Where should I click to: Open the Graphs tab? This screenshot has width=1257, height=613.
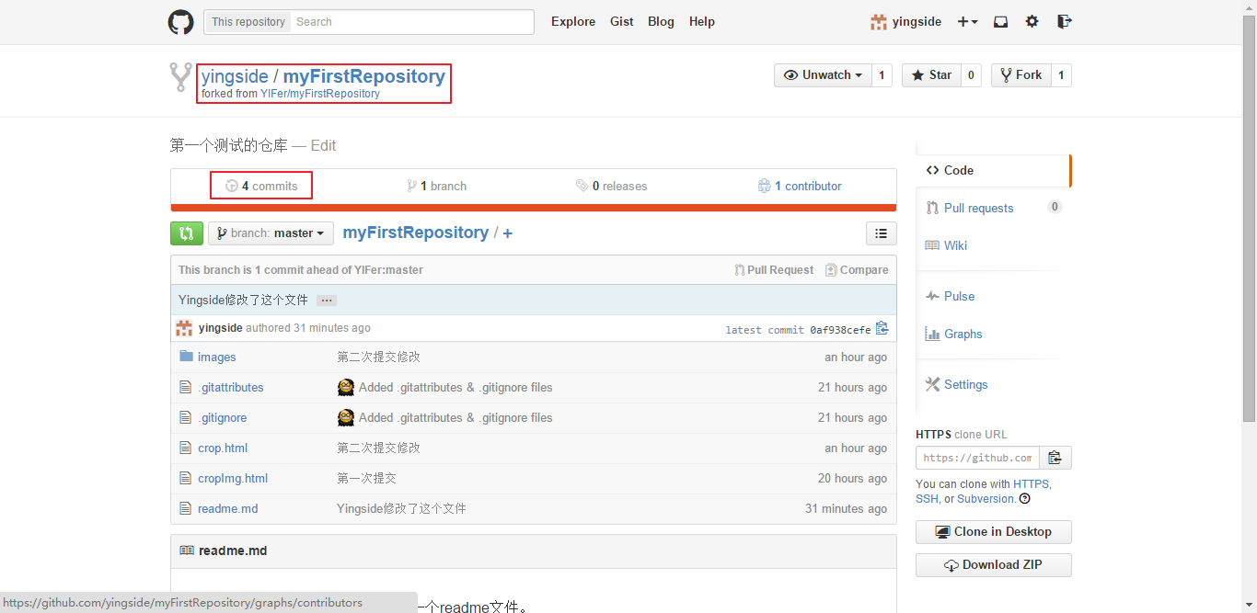[954, 334]
